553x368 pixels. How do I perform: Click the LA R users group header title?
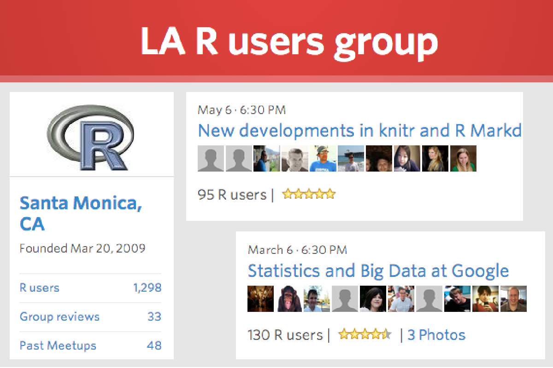click(289, 42)
